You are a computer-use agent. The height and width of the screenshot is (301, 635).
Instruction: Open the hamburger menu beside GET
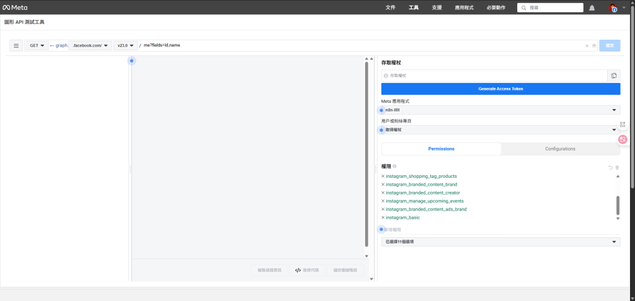point(16,46)
